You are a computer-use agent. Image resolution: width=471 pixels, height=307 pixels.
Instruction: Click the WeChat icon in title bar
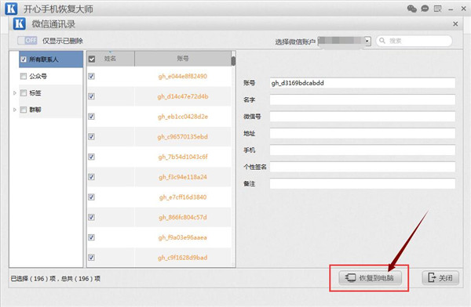[x=412, y=9]
